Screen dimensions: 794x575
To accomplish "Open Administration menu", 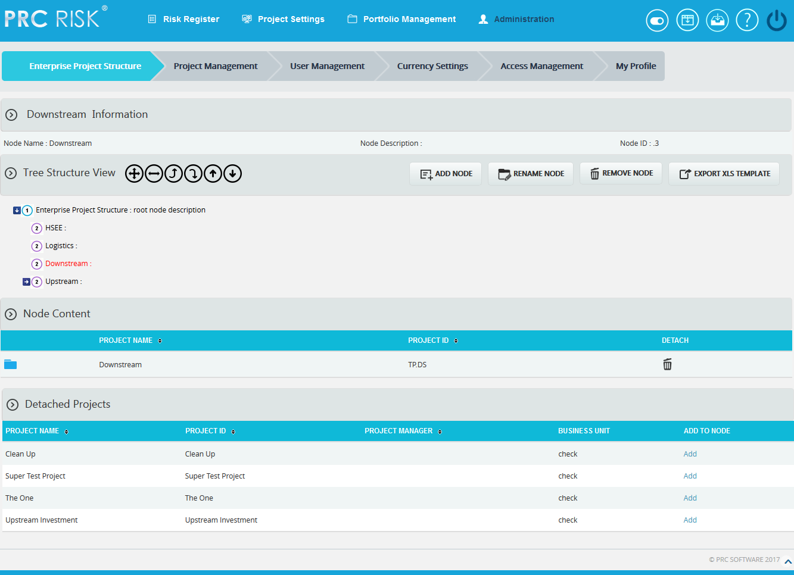I will click(x=516, y=19).
